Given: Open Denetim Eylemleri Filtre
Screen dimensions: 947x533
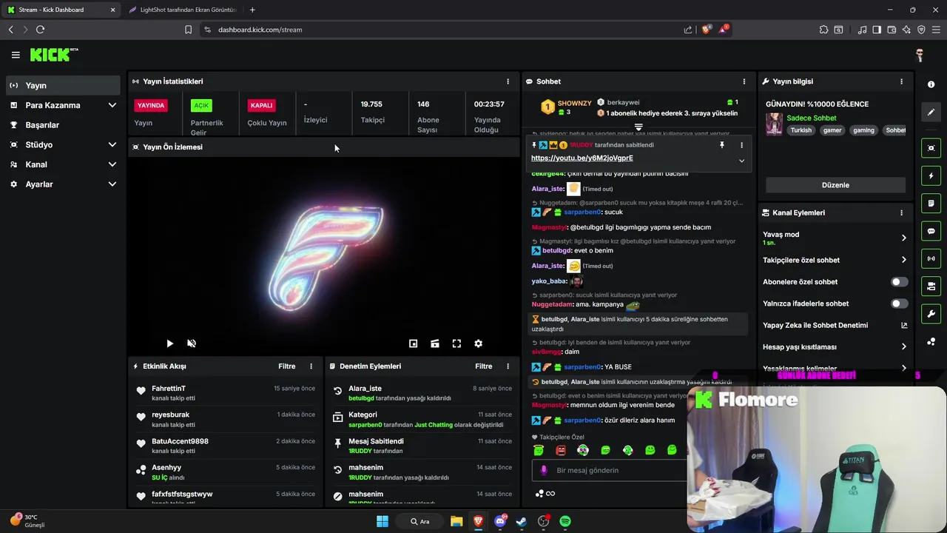Looking at the screenshot, I should pos(483,366).
